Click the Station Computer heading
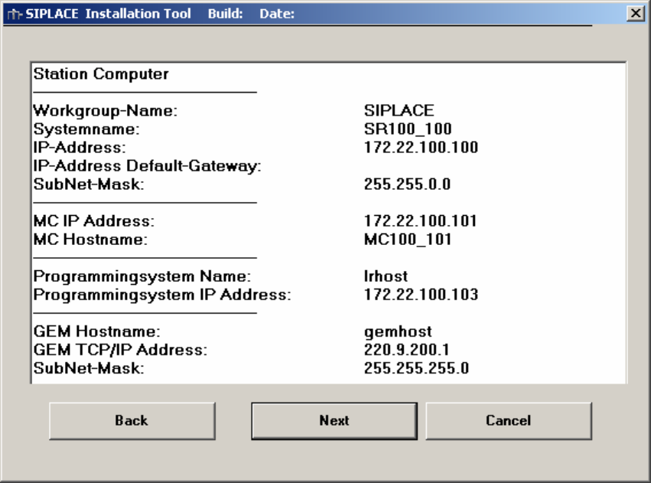The width and height of the screenshot is (651, 483). (101, 74)
